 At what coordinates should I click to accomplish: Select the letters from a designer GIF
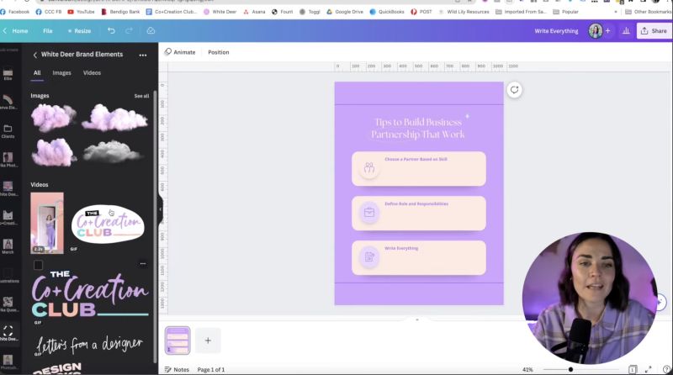[x=89, y=345]
